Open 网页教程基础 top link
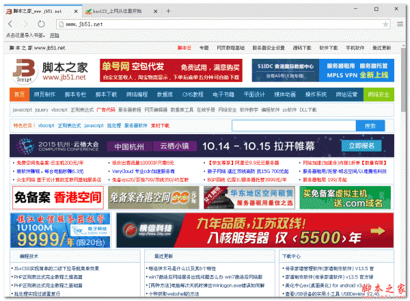 231,48
